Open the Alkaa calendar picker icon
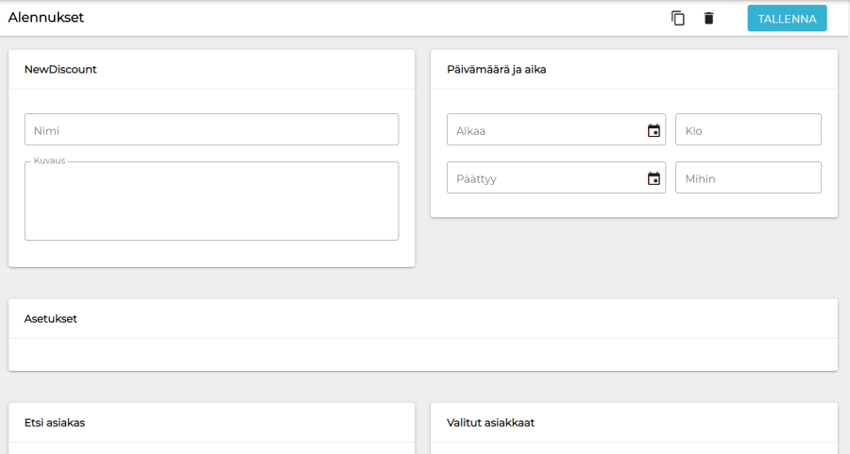Screen dimensions: 850x454 click(654, 130)
